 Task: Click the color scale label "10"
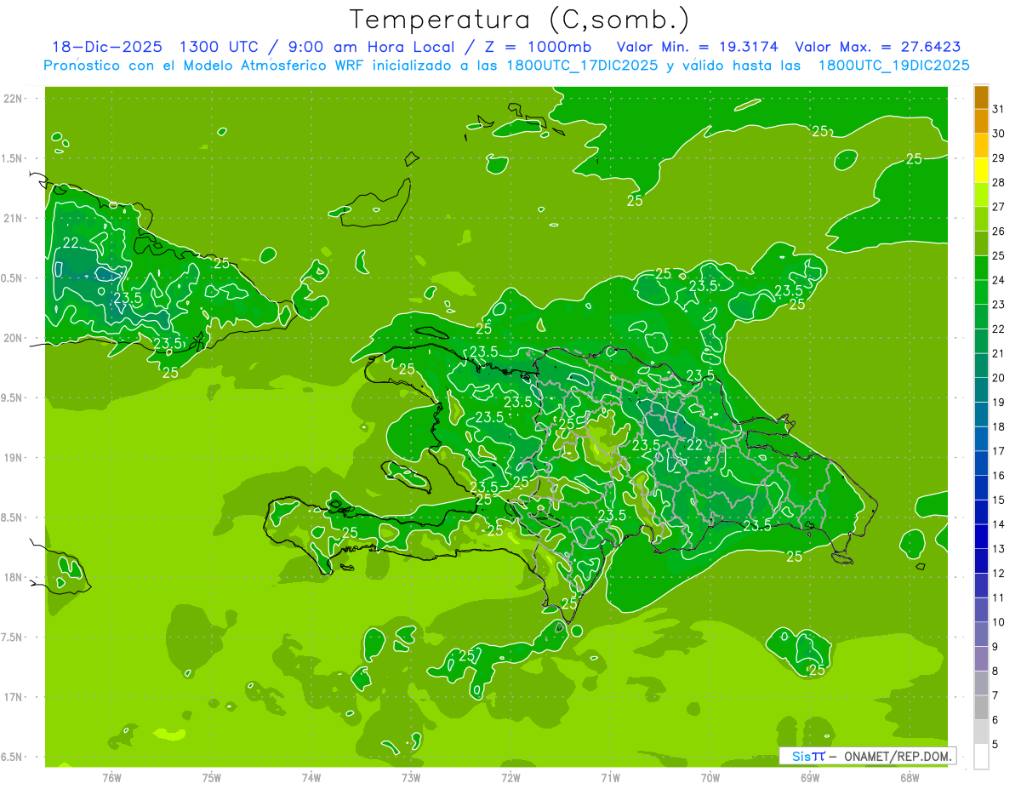[998, 622]
